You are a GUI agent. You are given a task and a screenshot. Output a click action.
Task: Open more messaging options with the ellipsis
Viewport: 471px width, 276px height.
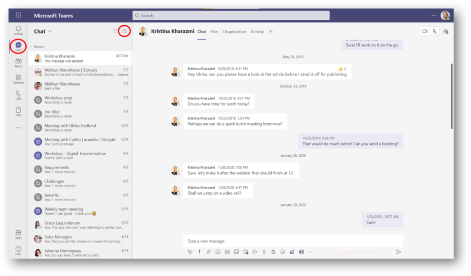click(x=310, y=252)
